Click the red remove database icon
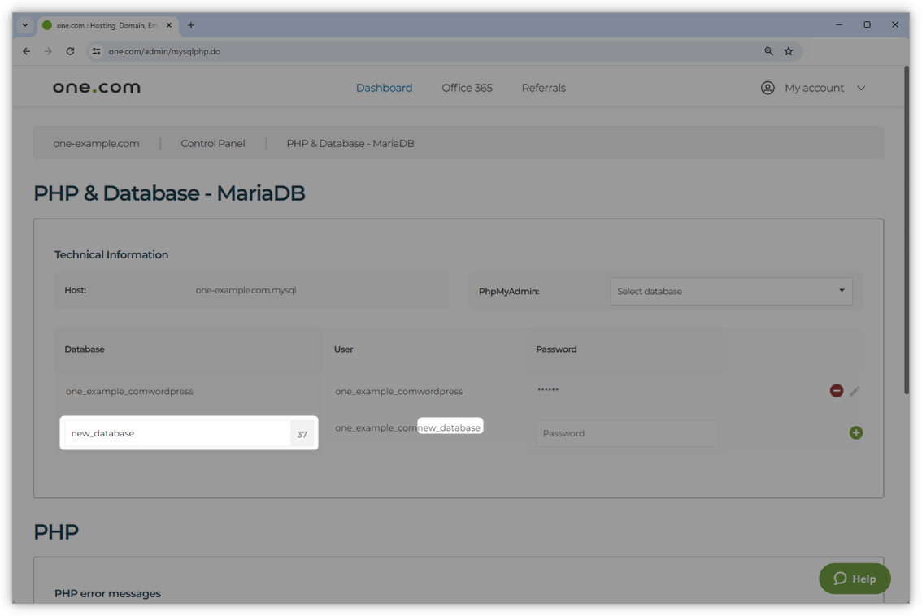Viewport: 922px width, 616px height. point(836,391)
